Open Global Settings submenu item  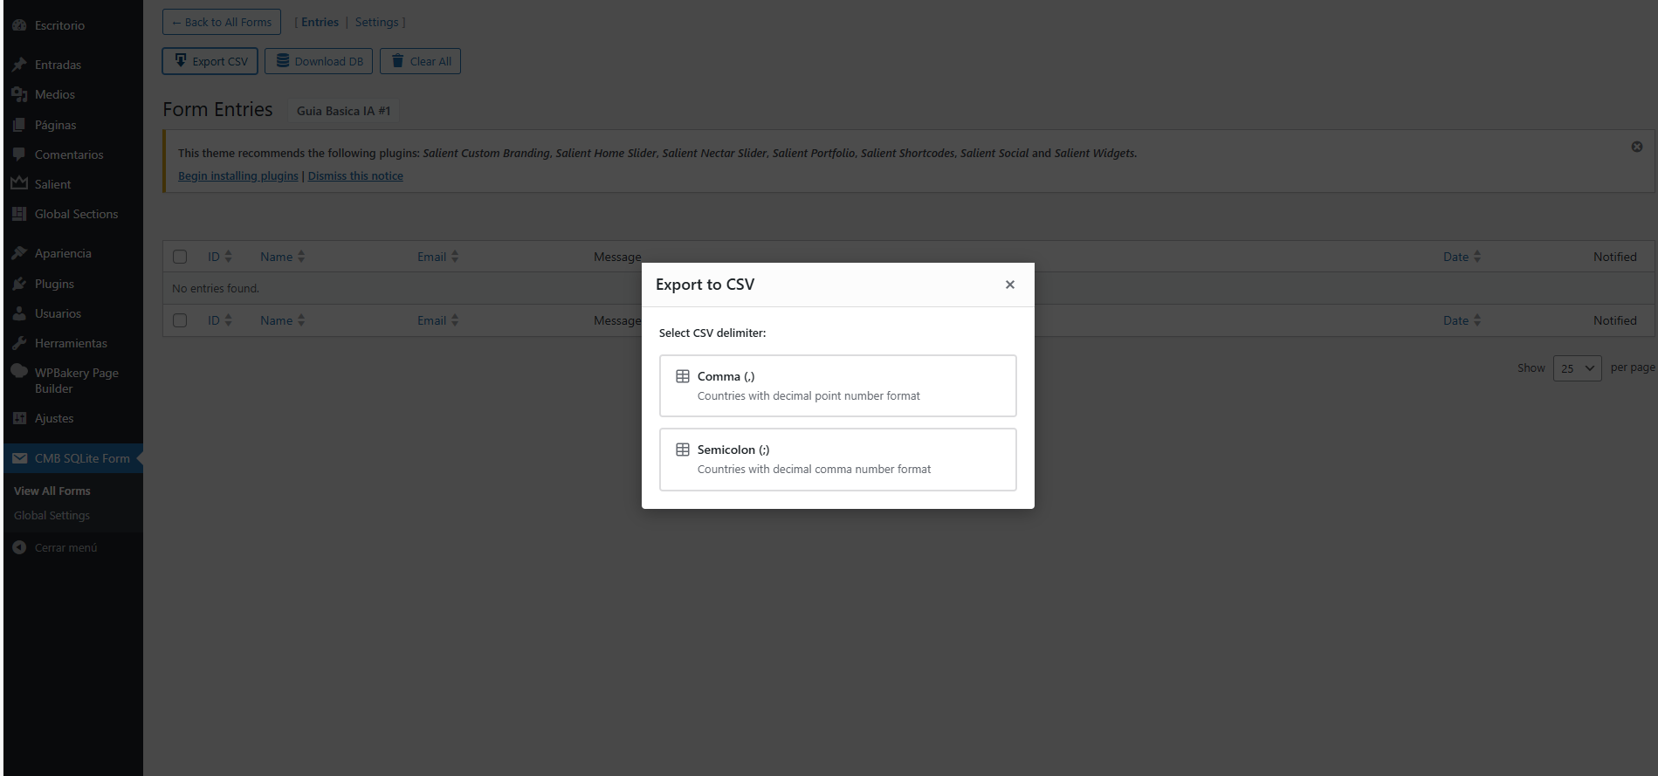tap(52, 515)
